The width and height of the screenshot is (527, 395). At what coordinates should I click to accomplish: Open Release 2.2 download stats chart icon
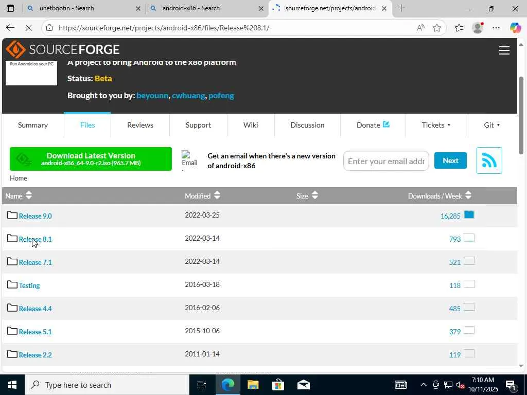(x=469, y=354)
